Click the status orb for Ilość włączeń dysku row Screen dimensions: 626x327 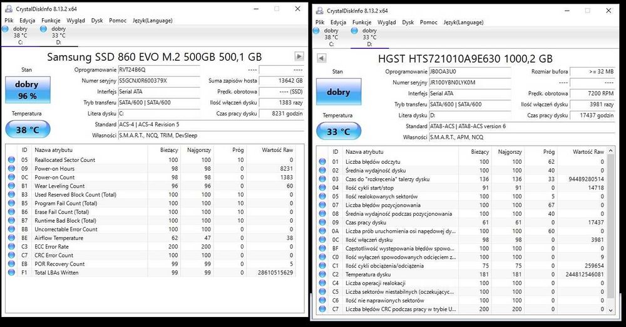(322, 239)
